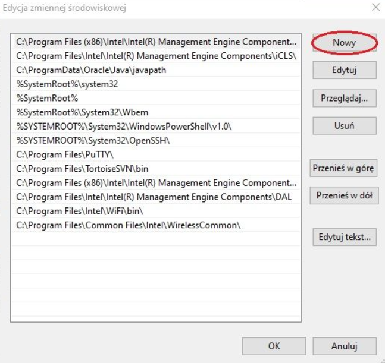The width and height of the screenshot is (385, 363).
Task: Select the Intel WiFi\bin path entry
Action: [x=80, y=212]
